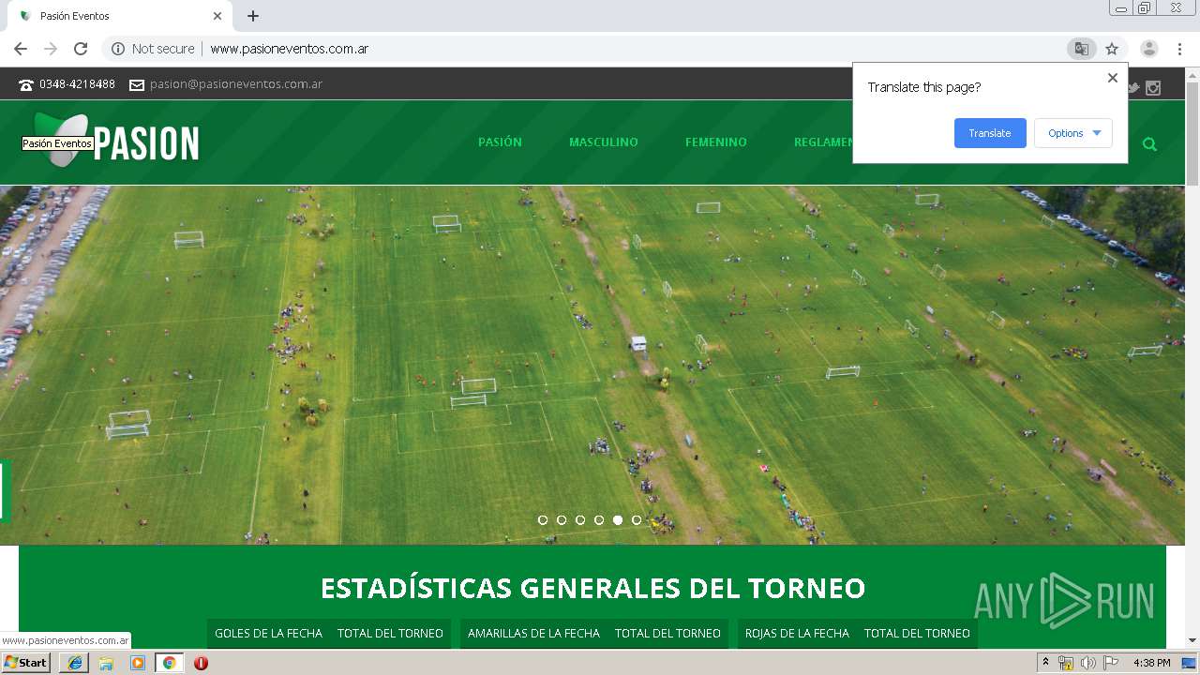Click the Pasion logo image
Screen dimensions: 1200x675
coord(115,141)
